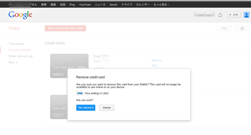
Task: Click the 共有 share button
Action: point(234,15)
